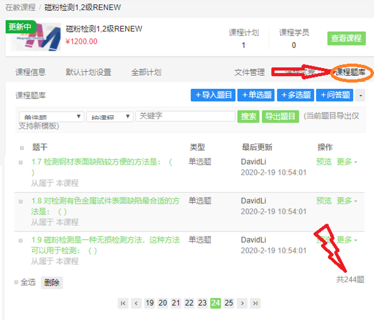Go to first page of pagination
Viewport: 374px width, 320px height.
[123, 303]
